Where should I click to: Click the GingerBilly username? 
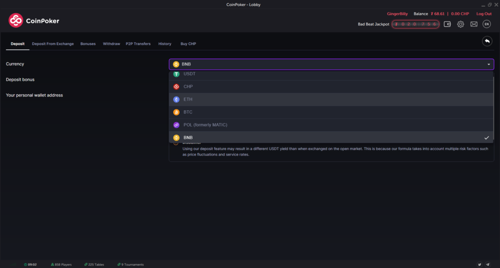point(397,14)
